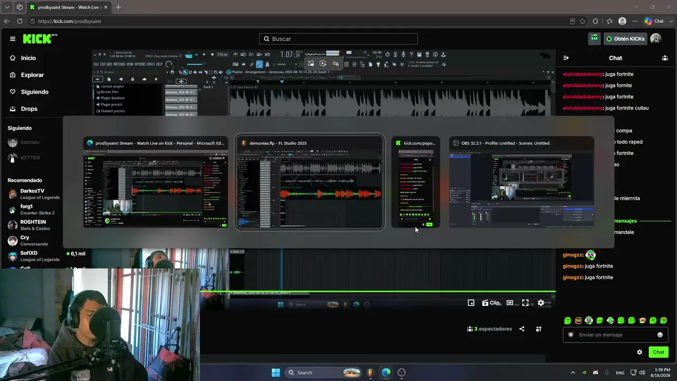Viewport: 677px width, 381px height.
Task: Open the video player settings gear
Action: 541,303
